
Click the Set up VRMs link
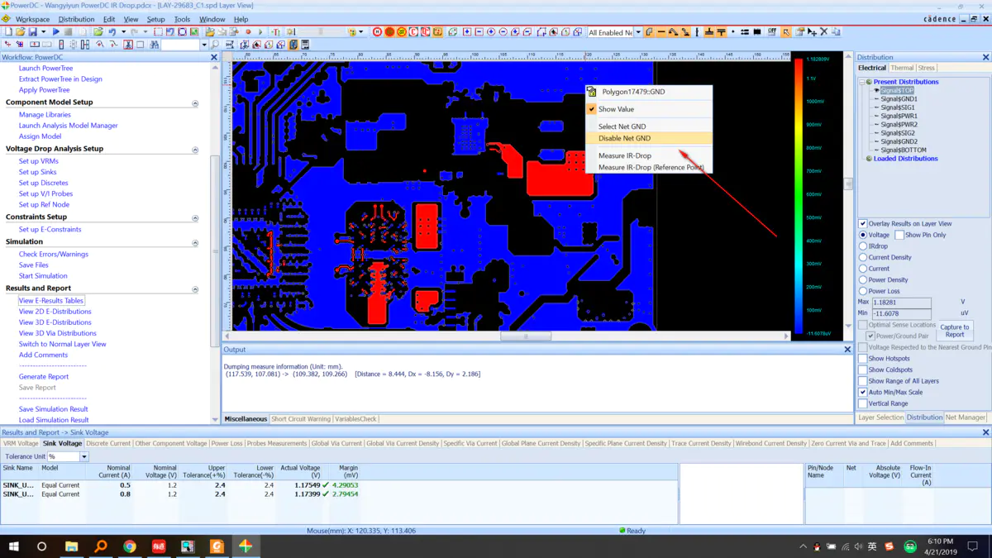[x=39, y=161]
